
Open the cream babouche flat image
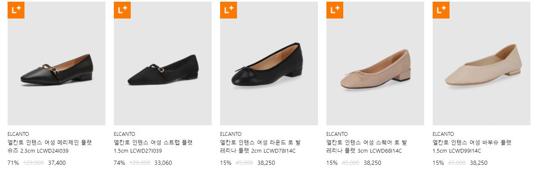point(482,64)
